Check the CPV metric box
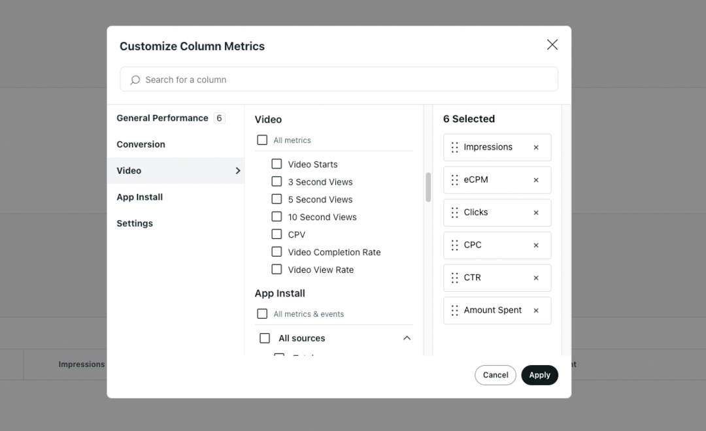 [277, 234]
